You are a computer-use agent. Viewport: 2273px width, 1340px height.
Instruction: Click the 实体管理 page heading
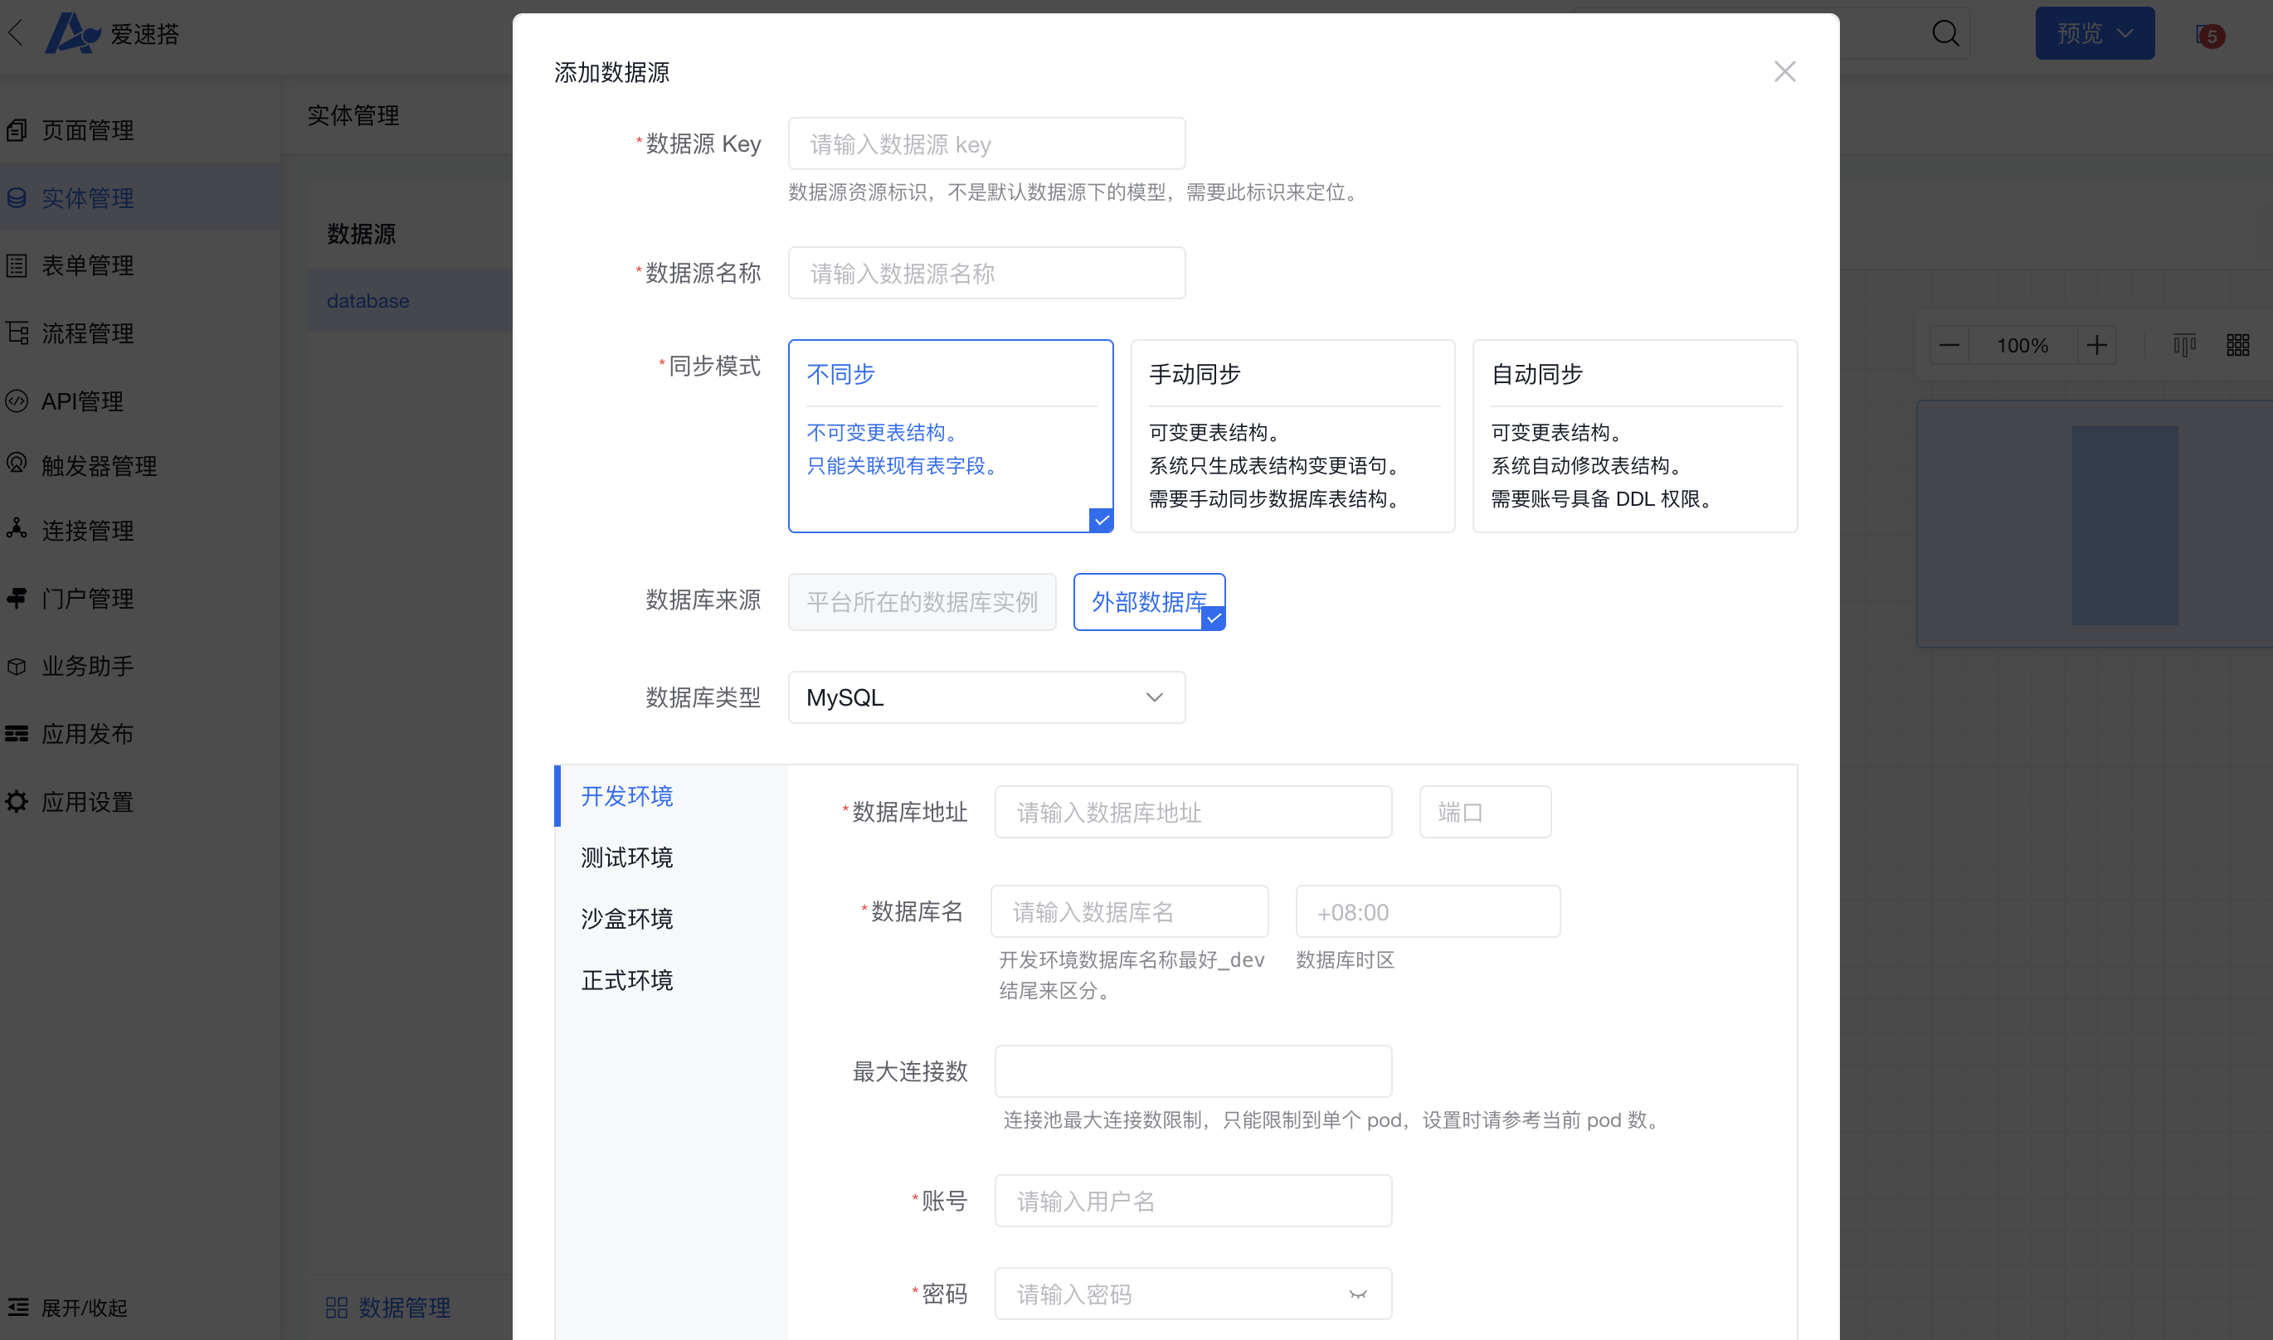click(x=353, y=114)
